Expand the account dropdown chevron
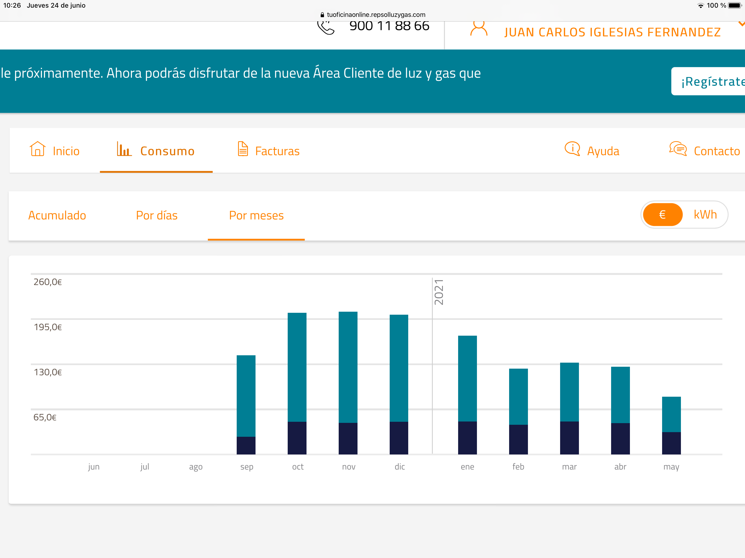The width and height of the screenshot is (745, 558). [x=741, y=24]
